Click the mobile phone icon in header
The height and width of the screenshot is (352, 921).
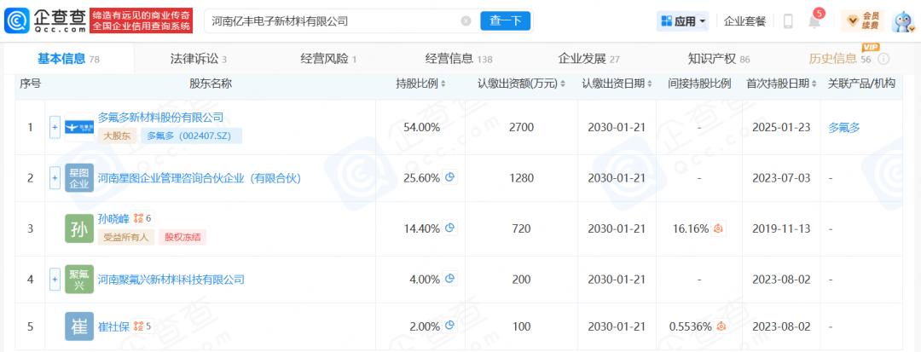788,21
